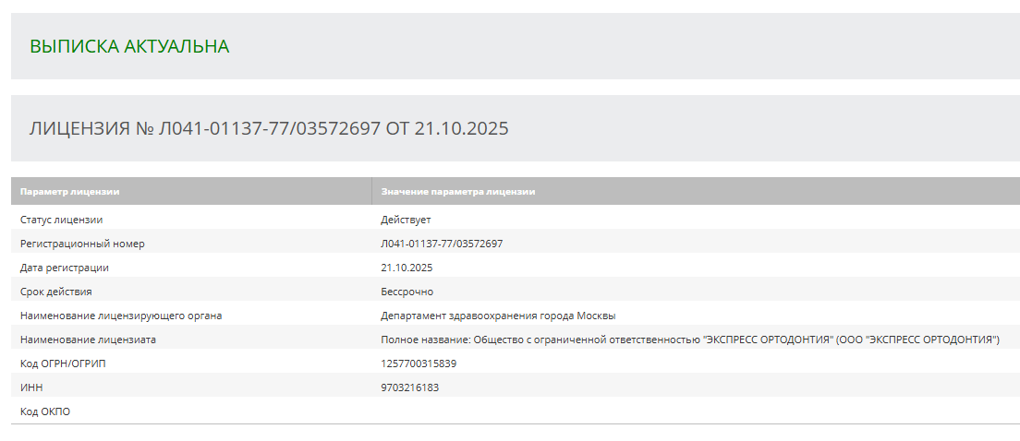1020x441 pixels.
Task: Select the 'Регистрационный номер' row label
Action: 82,244
